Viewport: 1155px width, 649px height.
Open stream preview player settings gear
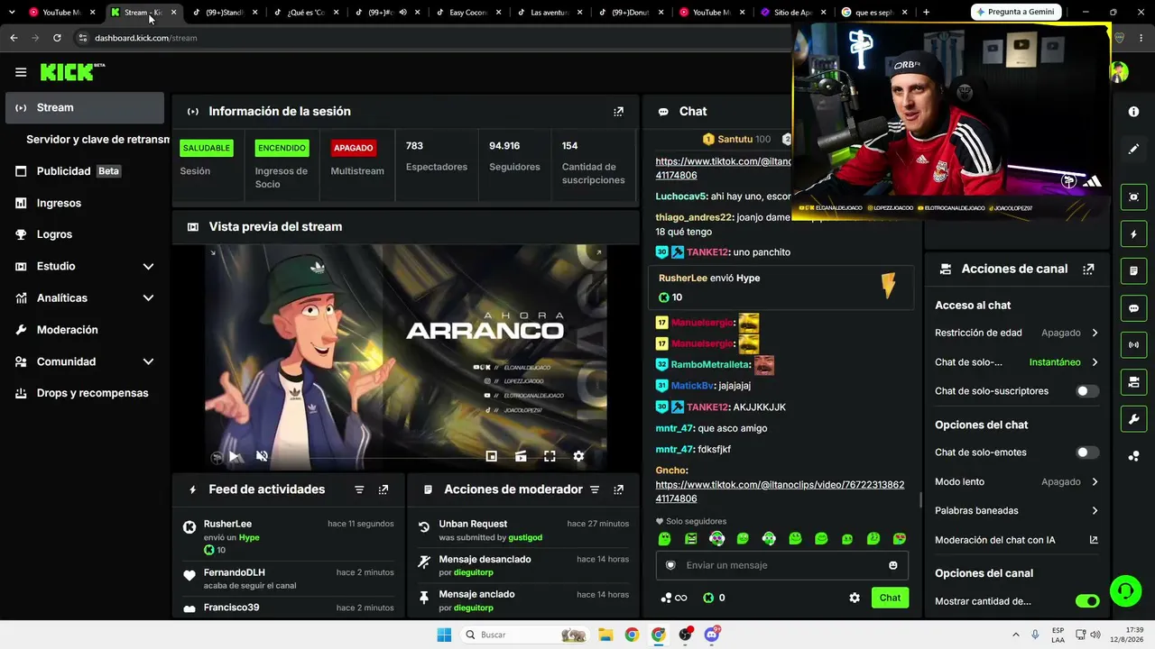tap(578, 456)
